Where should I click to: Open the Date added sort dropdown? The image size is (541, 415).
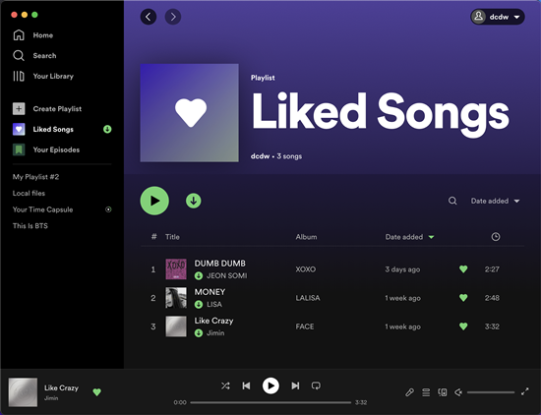(x=495, y=202)
